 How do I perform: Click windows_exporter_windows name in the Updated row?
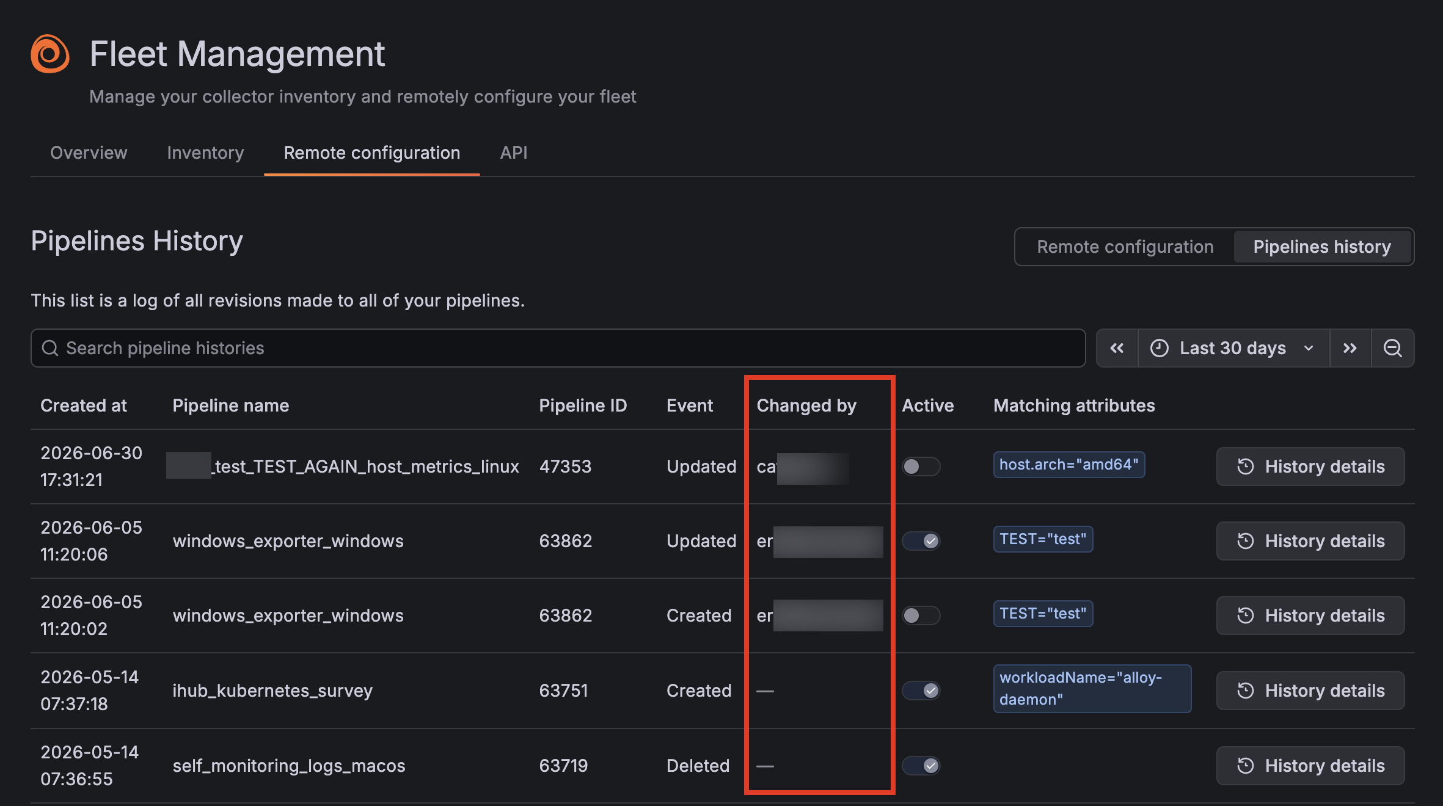pyautogui.click(x=288, y=541)
